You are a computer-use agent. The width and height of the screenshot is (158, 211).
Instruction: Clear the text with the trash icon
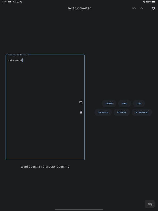pyautogui.click(x=81, y=112)
